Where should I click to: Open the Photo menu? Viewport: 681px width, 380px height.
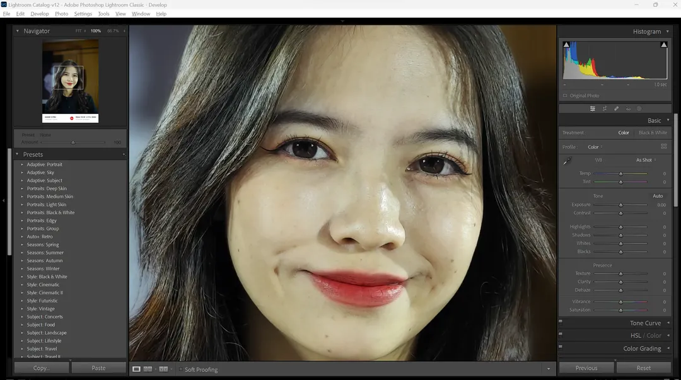click(61, 14)
